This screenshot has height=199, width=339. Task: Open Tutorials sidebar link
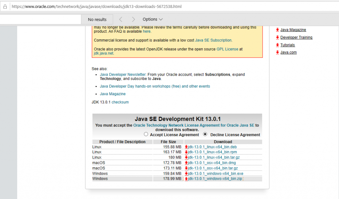point(288,45)
